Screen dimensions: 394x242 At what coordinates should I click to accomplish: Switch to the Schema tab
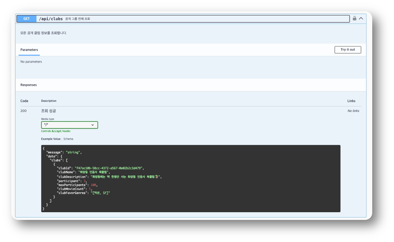pyautogui.click(x=68, y=139)
